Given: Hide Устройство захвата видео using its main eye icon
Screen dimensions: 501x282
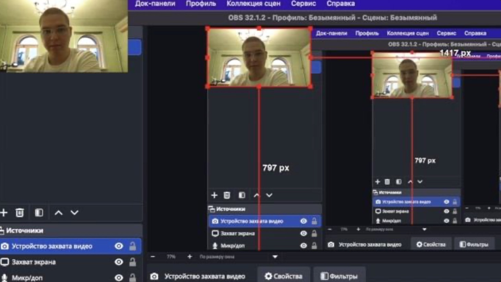Looking at the screenshot, I should coord(119,246).
